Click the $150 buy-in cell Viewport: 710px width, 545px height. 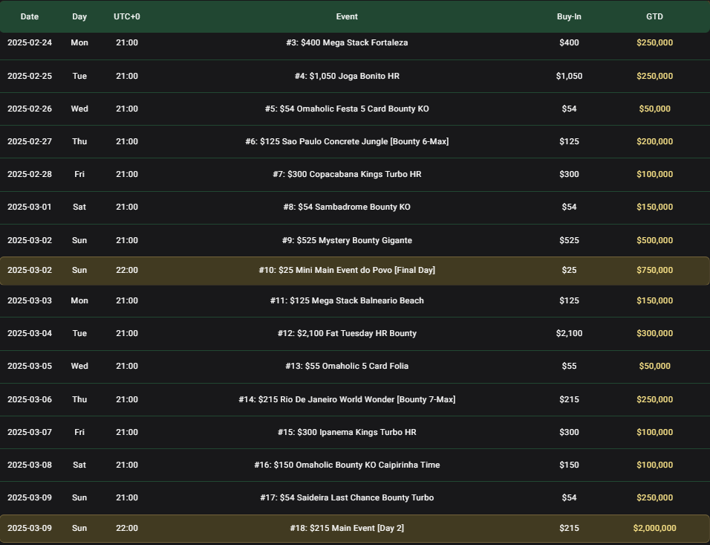pos(569,465)
